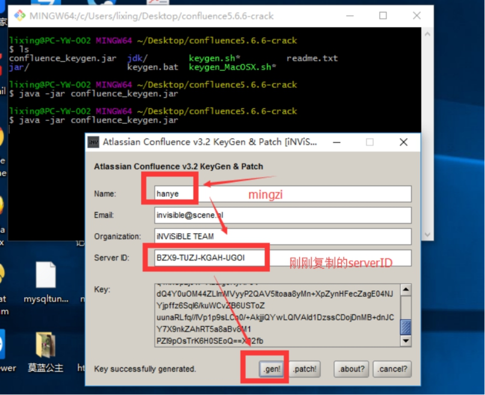Minimize the KeyGen & Patch window
This screenshot has width=485, height=395.
[x=337, y=142]
